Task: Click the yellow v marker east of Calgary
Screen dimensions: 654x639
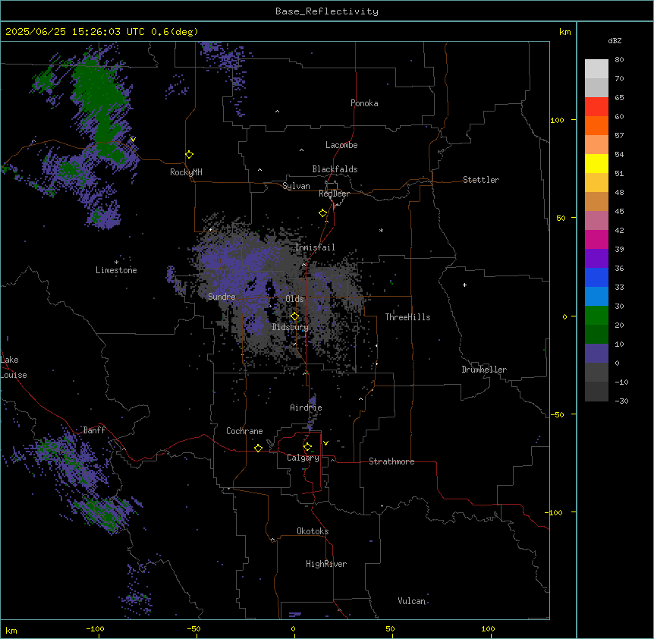Action: point(325,443)
